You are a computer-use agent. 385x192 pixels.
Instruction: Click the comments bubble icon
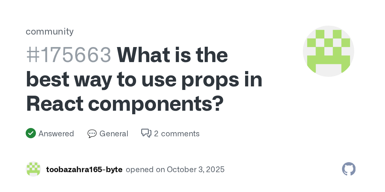click(x=146, y=133)
